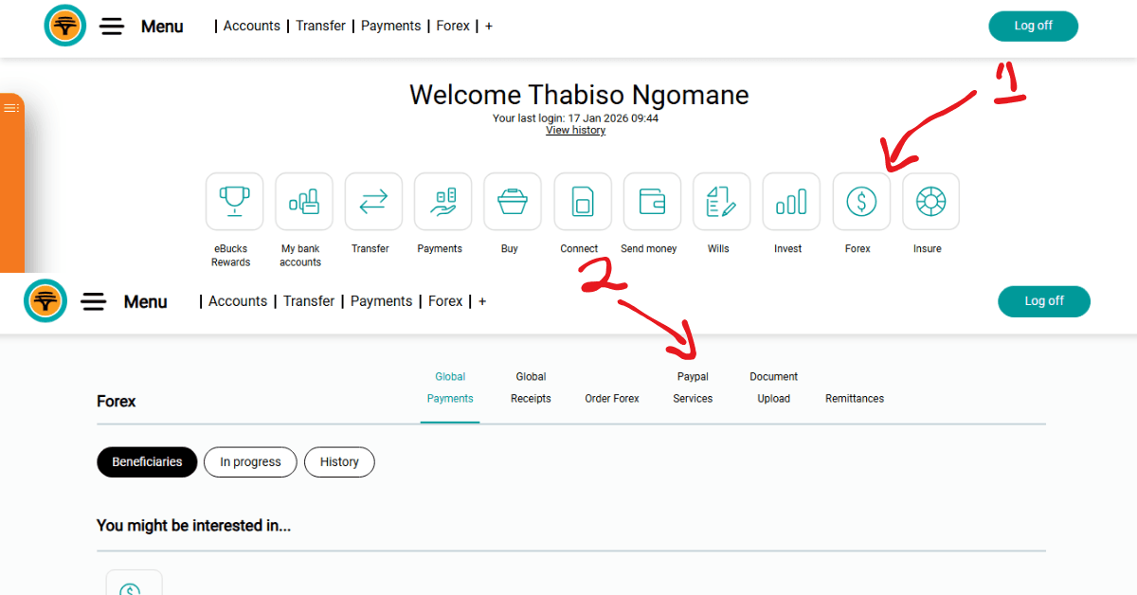Open the eBucks Rewards trophy icon
The width and height of the screenshot is (1137, 595).
[234, 201]
